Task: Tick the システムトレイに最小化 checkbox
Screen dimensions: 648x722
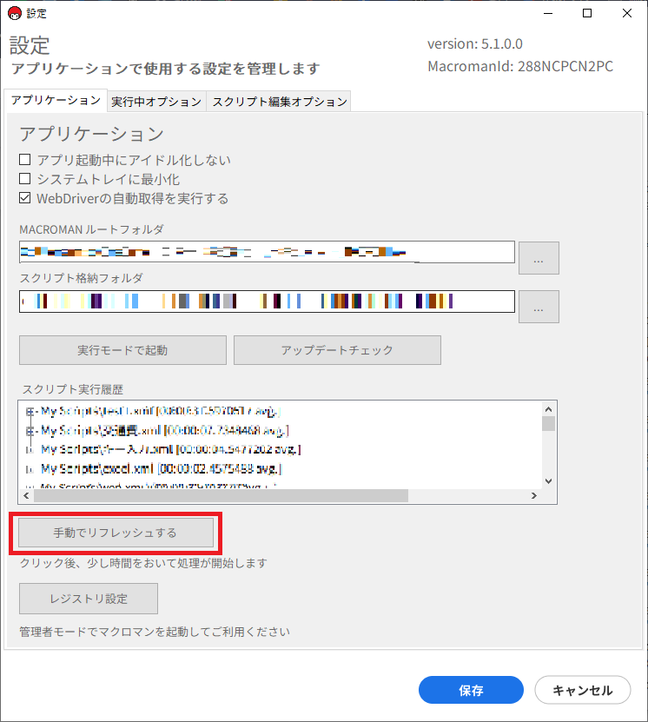Action: tap(25, 179)
